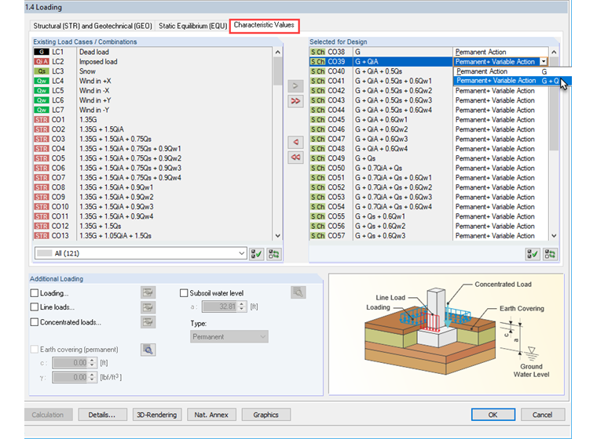Open Details... dialog

point(102,415)
